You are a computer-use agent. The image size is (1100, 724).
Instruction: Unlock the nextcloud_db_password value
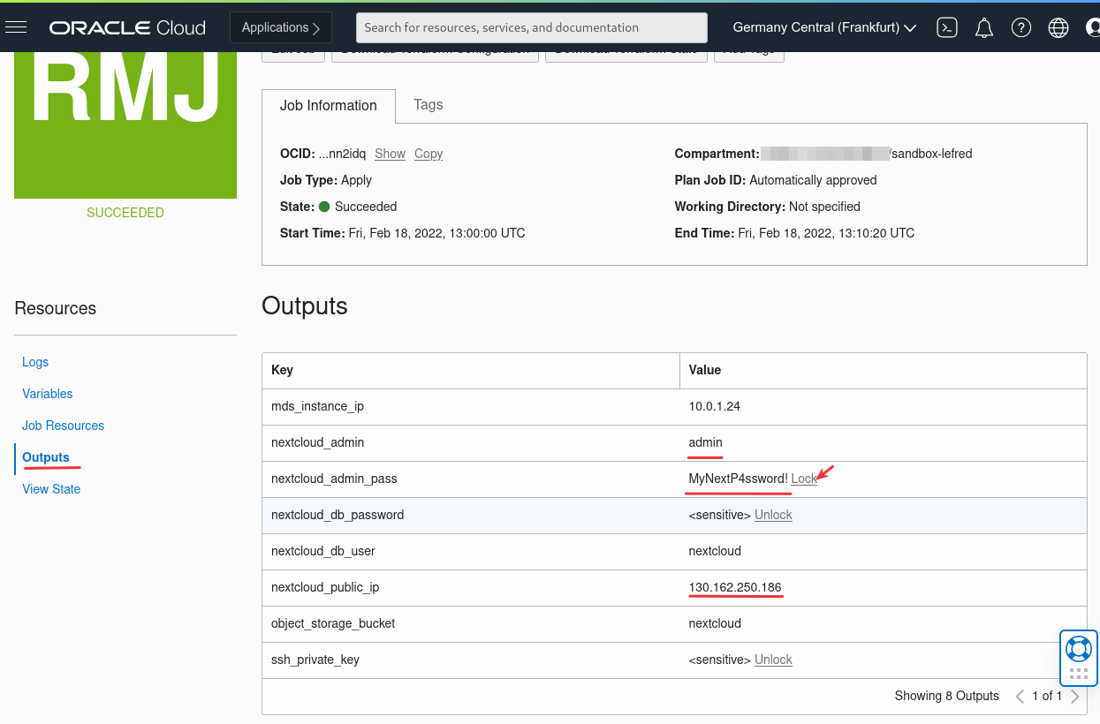pos(773,515)
